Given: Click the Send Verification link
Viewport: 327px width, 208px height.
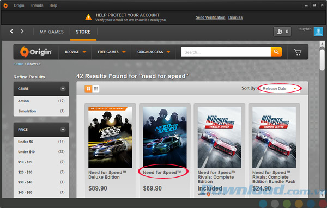Looking at the screenshot, I should tap(210, 17).
